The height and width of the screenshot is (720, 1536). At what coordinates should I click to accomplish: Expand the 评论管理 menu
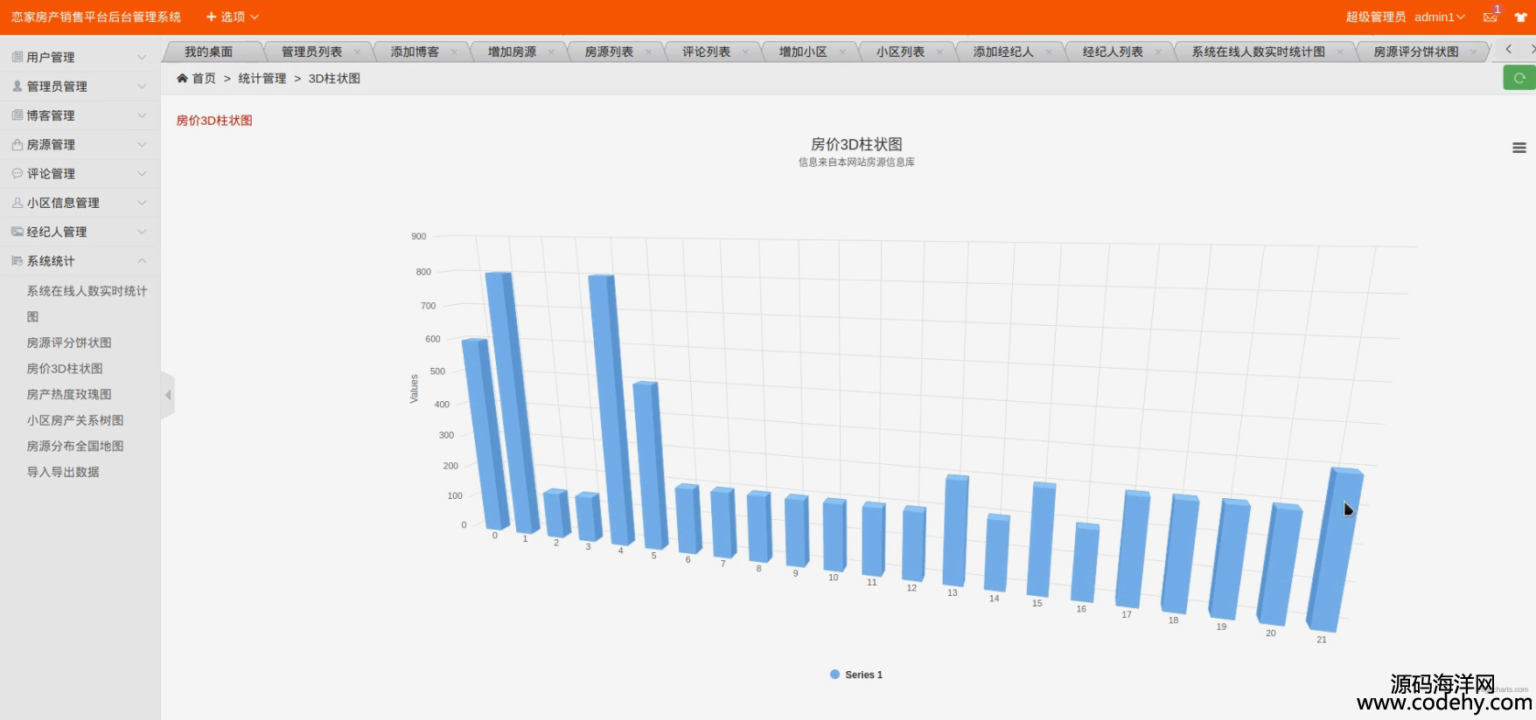[80, 173]
